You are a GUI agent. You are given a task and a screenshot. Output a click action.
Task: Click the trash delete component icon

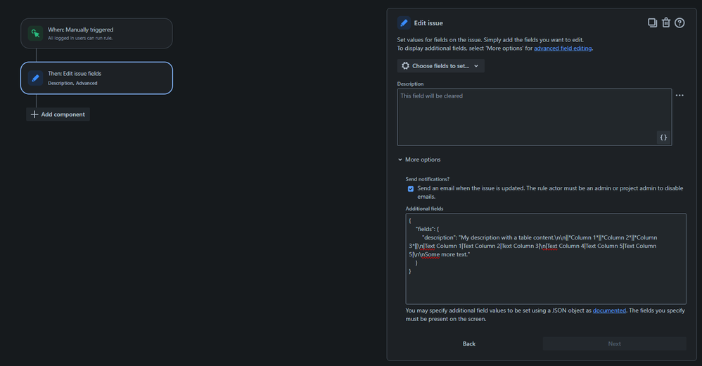tap(666, 23)
